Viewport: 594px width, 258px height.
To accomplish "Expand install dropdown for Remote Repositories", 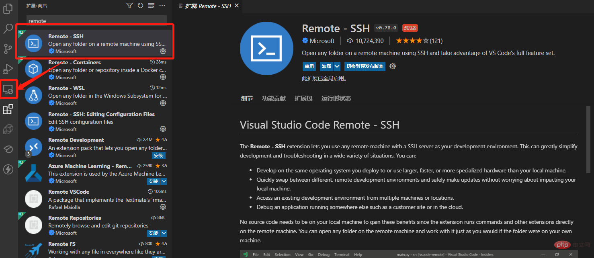I will pyautogui.click(x=164, y=233).
